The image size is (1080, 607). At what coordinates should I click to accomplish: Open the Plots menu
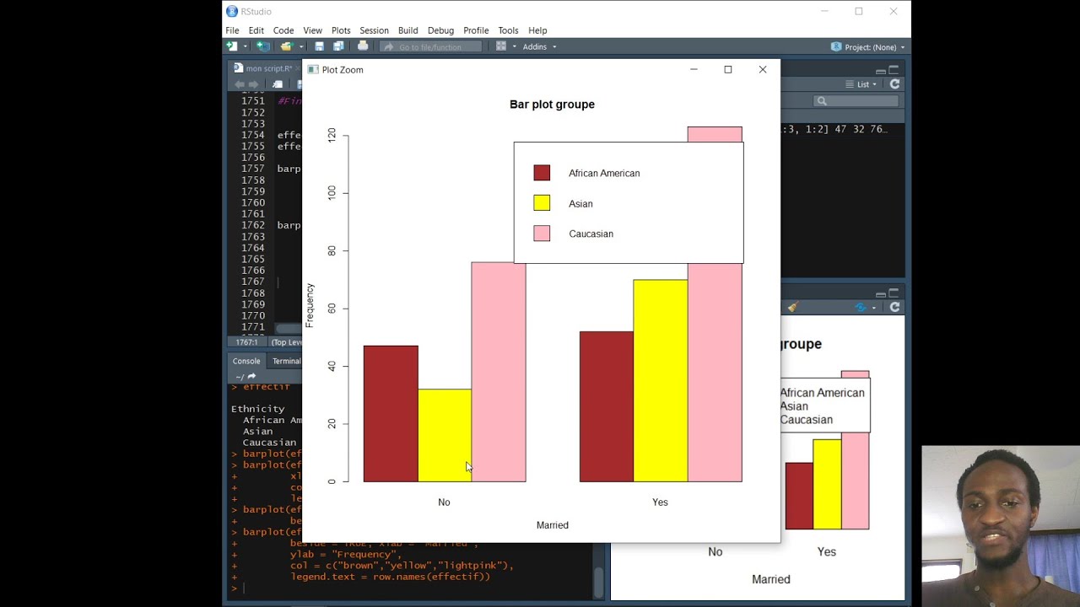[x=341, y=30]
